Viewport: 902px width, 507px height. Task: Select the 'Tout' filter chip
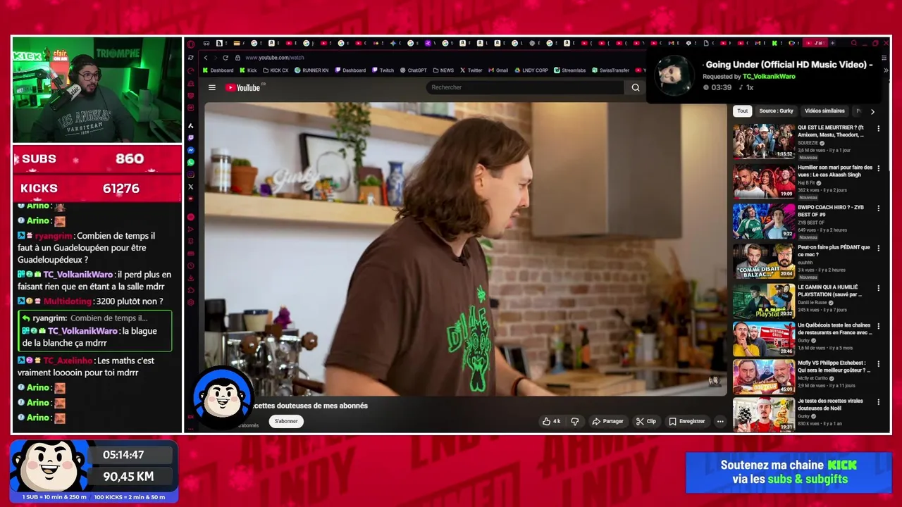click(x=742, y=111)
